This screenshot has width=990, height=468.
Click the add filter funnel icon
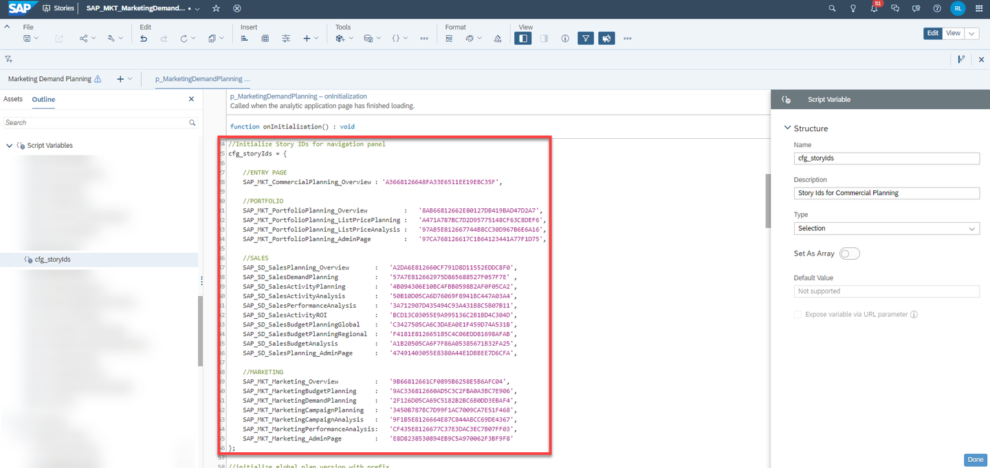(x=8, y=59)
